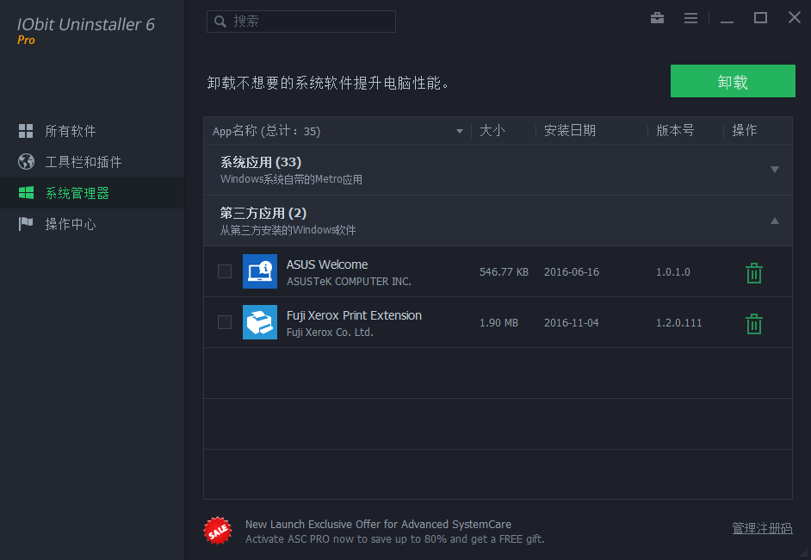Go to 操作中心 section

coord(92,224)
